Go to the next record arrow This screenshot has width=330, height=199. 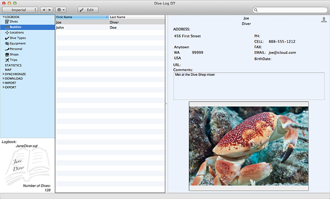49,10
